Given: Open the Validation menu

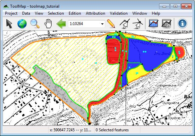Looking at the screenshot, I should point(119,13).
